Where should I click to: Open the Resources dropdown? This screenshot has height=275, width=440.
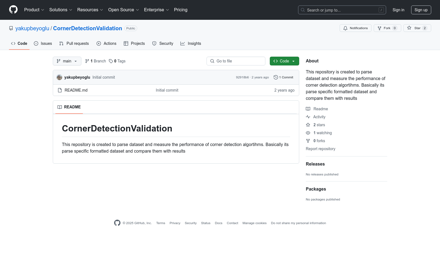click(90, 10)
